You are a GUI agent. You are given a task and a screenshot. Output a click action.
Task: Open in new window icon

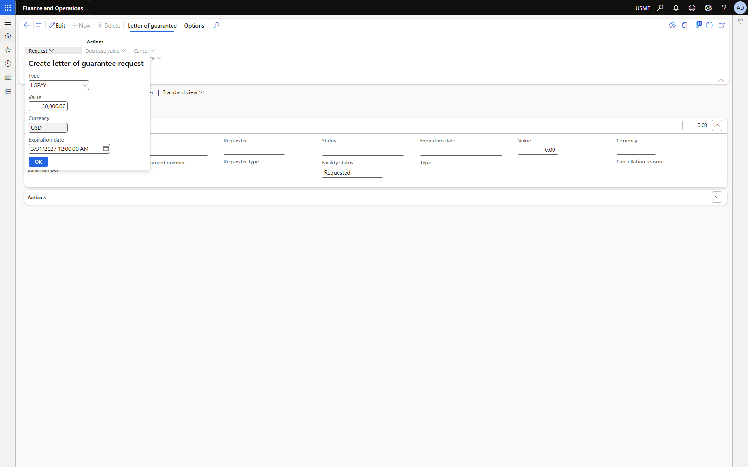(x=721, y=25)
